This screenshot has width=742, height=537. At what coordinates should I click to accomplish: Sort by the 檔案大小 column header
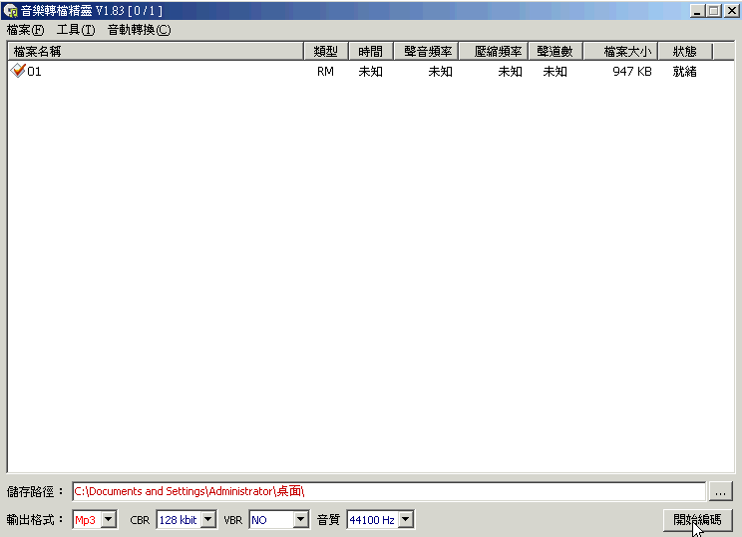tap(620, 51)
